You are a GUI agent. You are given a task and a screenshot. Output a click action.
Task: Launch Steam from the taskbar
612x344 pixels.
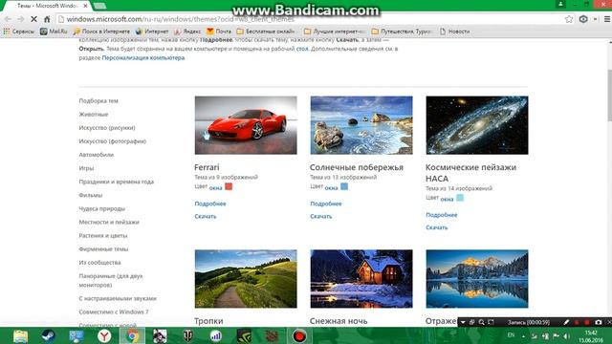[x=49, y=335]
